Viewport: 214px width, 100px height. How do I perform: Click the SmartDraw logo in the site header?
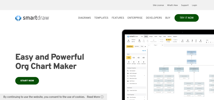tap(32, 18)
